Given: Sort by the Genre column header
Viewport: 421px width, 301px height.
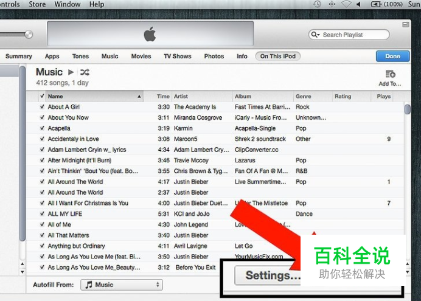Looking at the screenshot, I should pos(313,96).
